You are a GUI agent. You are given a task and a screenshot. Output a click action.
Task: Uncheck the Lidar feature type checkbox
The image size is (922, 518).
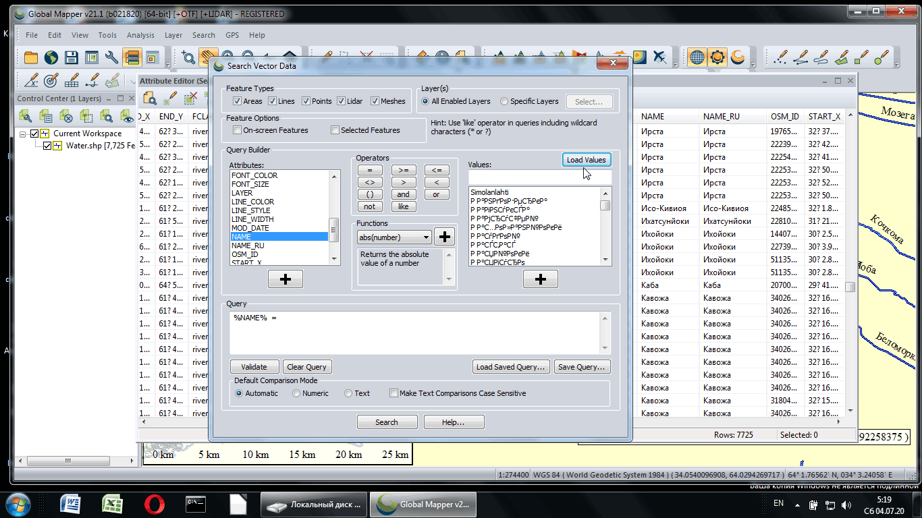(341, 101)
